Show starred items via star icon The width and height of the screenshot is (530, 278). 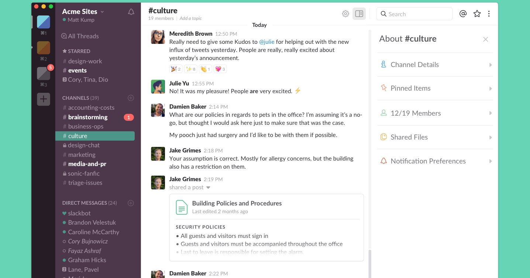pos(477,14)
